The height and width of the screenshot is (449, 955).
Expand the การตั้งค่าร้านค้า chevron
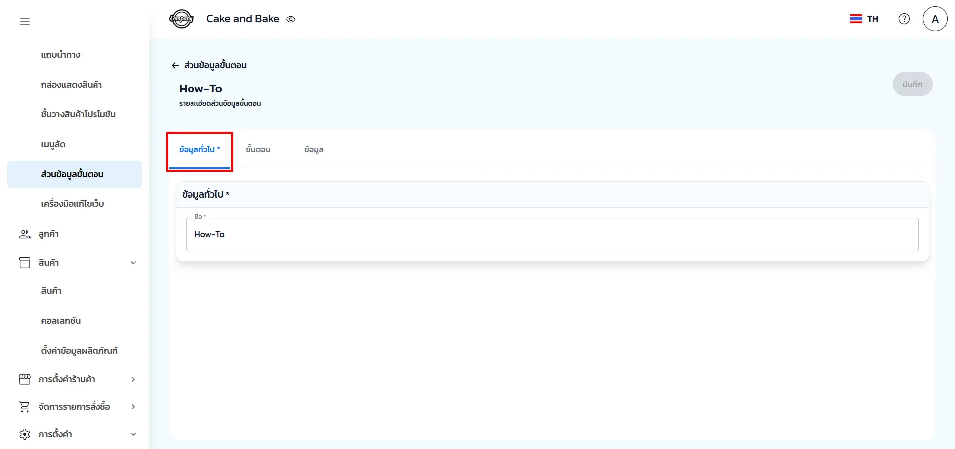point(133,379)
